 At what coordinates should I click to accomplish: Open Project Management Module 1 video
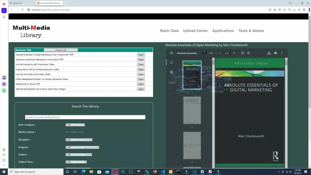click(141, 79)
